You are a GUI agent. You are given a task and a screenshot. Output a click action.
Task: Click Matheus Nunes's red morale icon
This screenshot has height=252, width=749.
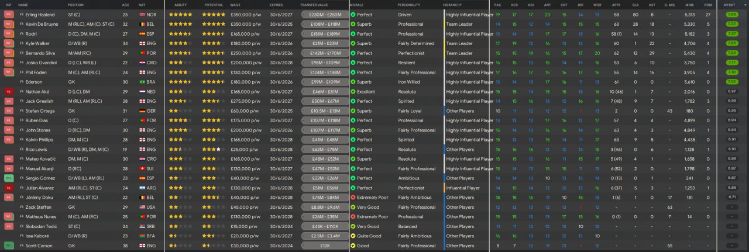tap(353, 217)
